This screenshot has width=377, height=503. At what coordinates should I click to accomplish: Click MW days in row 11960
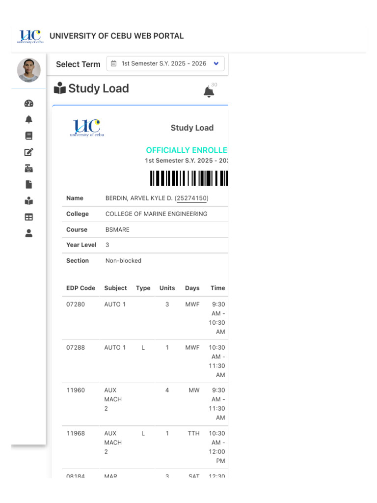[x=194, y=391]
